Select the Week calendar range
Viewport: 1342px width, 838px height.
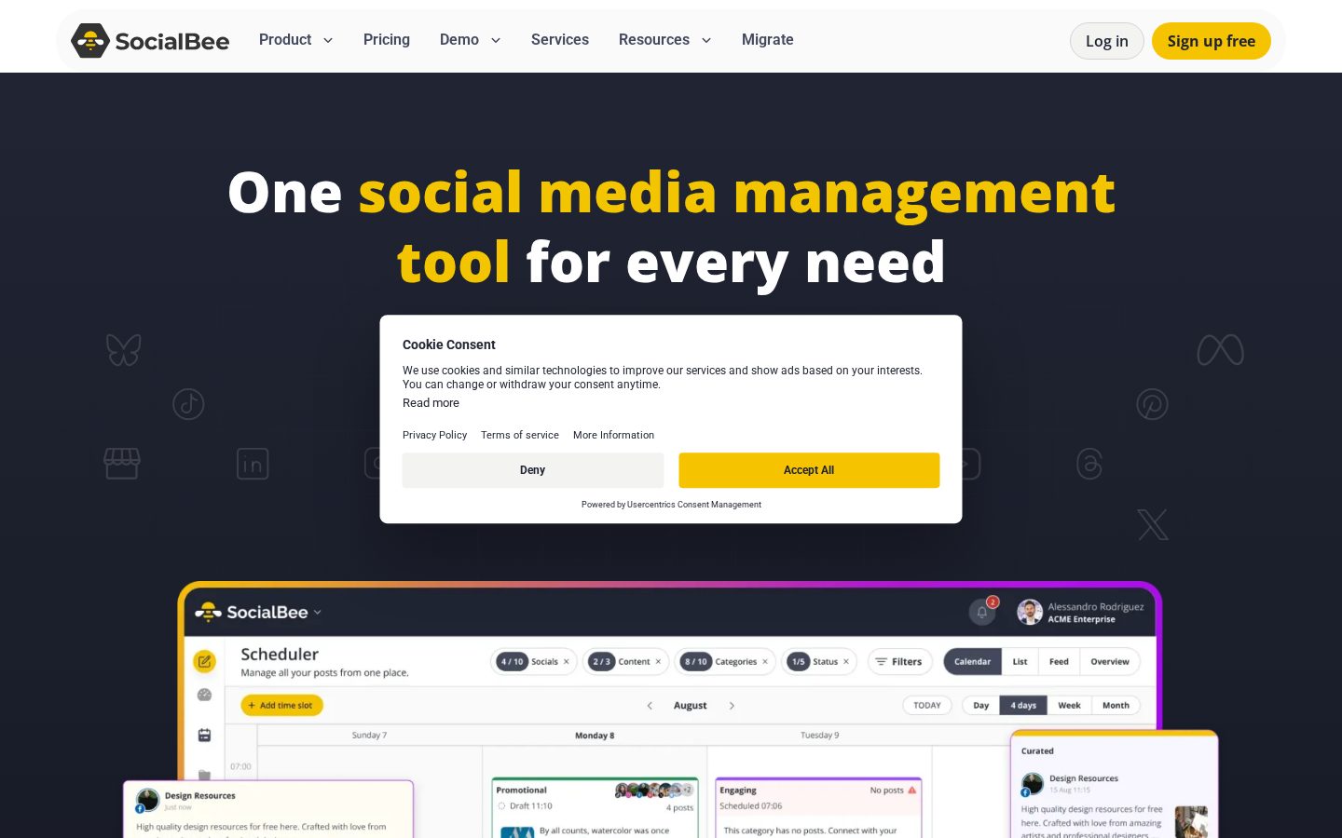(x=1069, y=706)
